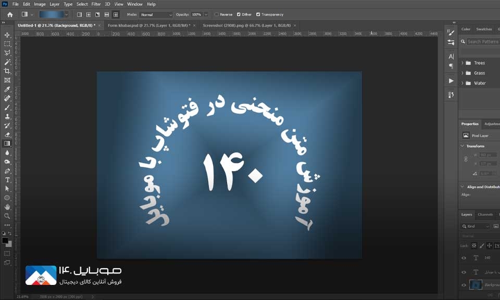Expand the Trees pattern folder
The width and height of the screenshot is (500, 300).
point(463,63)
